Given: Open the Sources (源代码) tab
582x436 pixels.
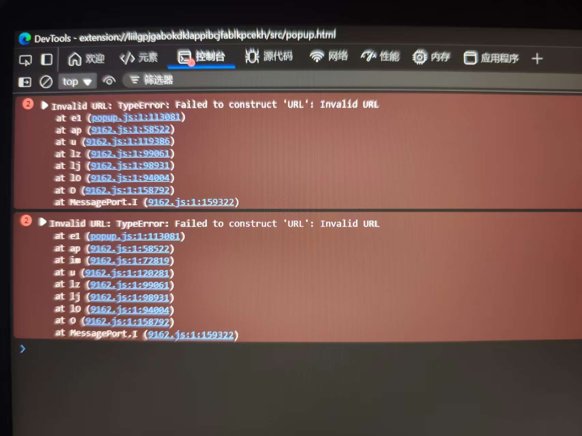Looking at the screenshot, I should click(x=269, y=57).
